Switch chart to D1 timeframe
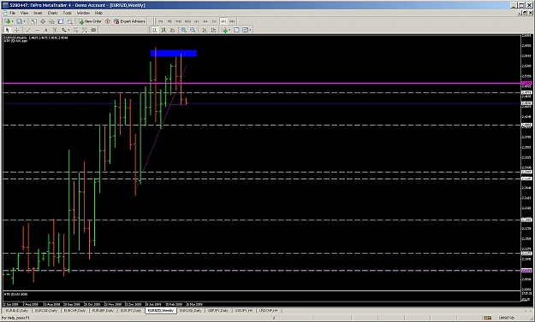The image size is (535, 322). [214, 21]
